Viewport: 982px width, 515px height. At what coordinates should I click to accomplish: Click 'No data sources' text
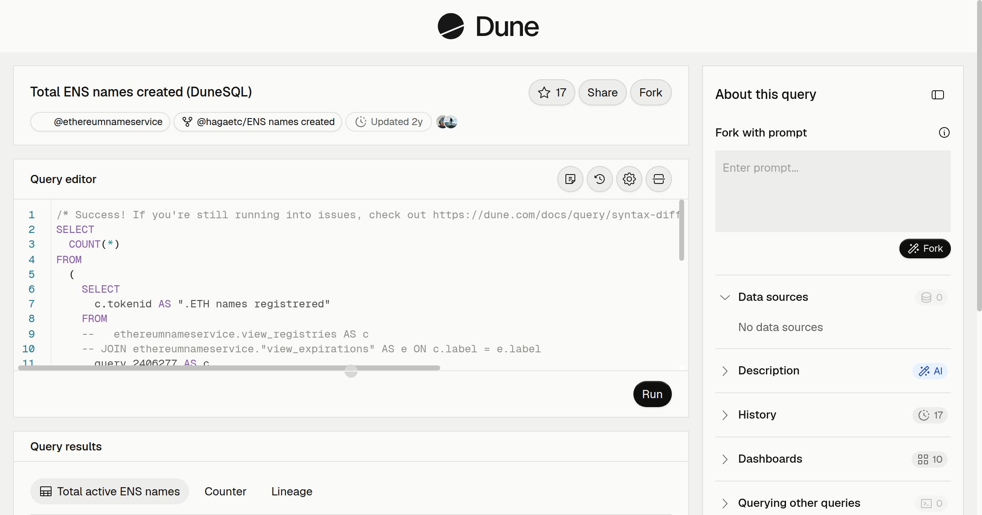(x=780, y=327)
